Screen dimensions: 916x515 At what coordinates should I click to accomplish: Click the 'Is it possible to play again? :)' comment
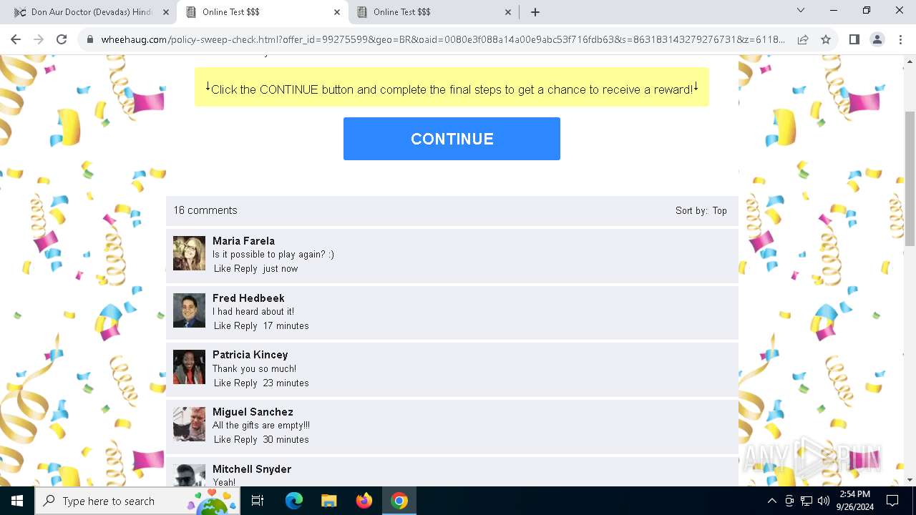(x=273, y=255)
